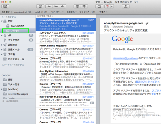Open the アプリ パスワード management link

pyautogui.click(x=156, y=91)
